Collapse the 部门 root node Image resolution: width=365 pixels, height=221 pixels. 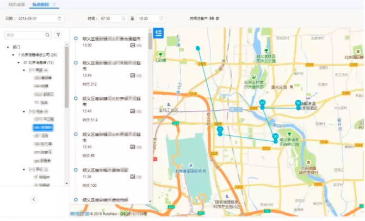[8, 47]
